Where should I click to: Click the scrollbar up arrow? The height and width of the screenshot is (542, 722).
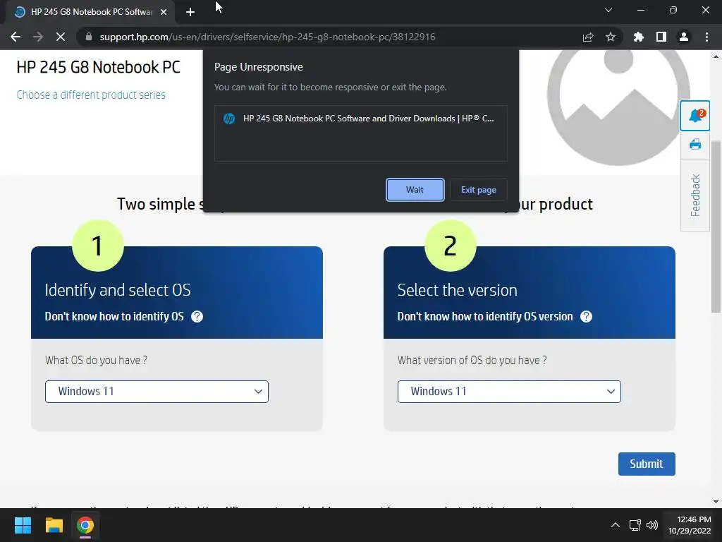(x=716, y=56)
